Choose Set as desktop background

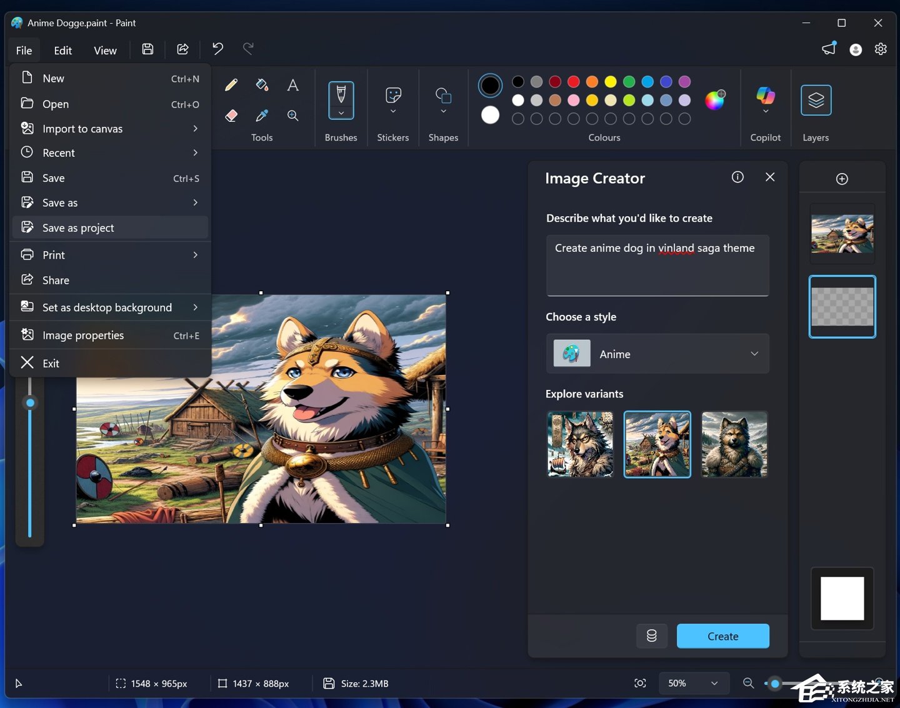[x=107, y=307]
